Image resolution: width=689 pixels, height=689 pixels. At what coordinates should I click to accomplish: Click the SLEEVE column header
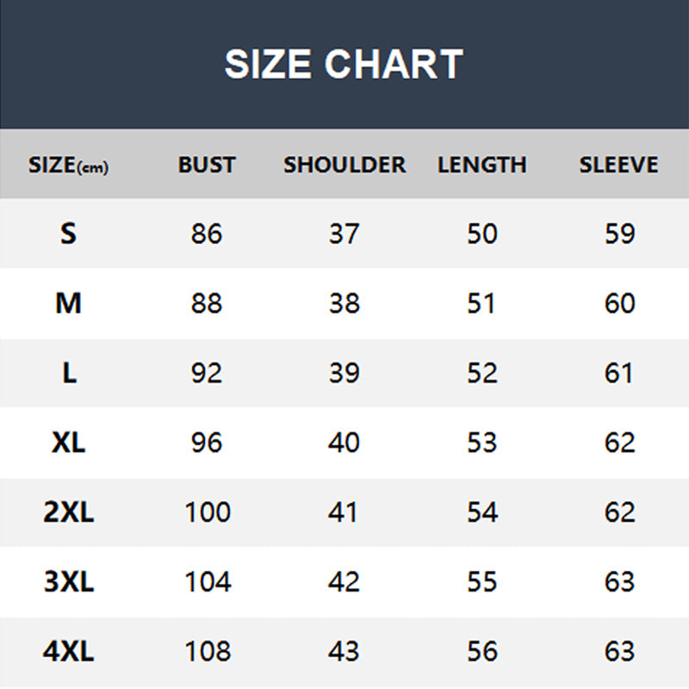point(618,164)
